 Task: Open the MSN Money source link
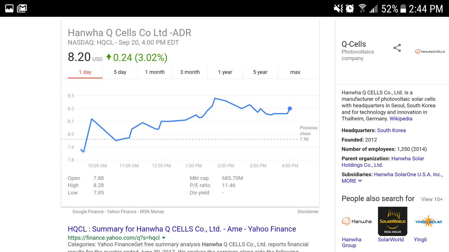coord(152,212)
